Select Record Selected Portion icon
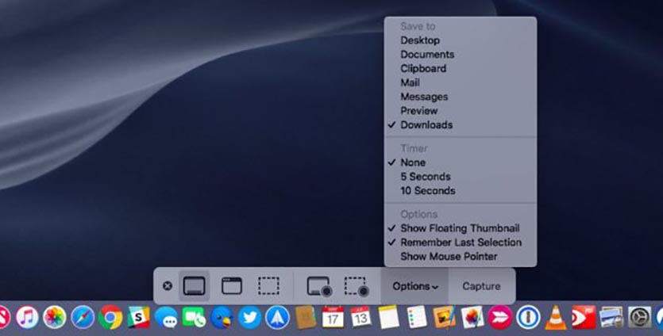Image resolution: width=663 pixels, height=336 pixels. pyautogui.click(x=355, y=286)
